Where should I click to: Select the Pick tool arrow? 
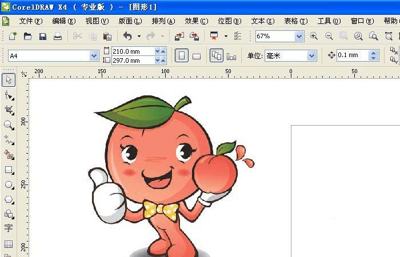pos(9,80)
